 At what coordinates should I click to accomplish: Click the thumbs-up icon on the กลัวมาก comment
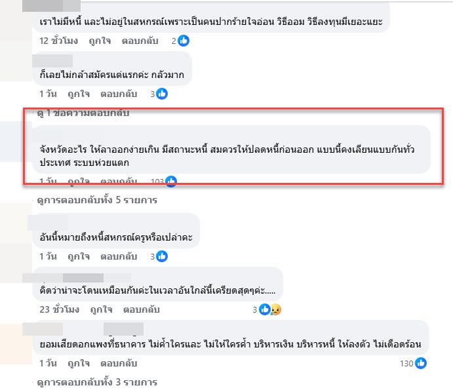click(162, 94)
